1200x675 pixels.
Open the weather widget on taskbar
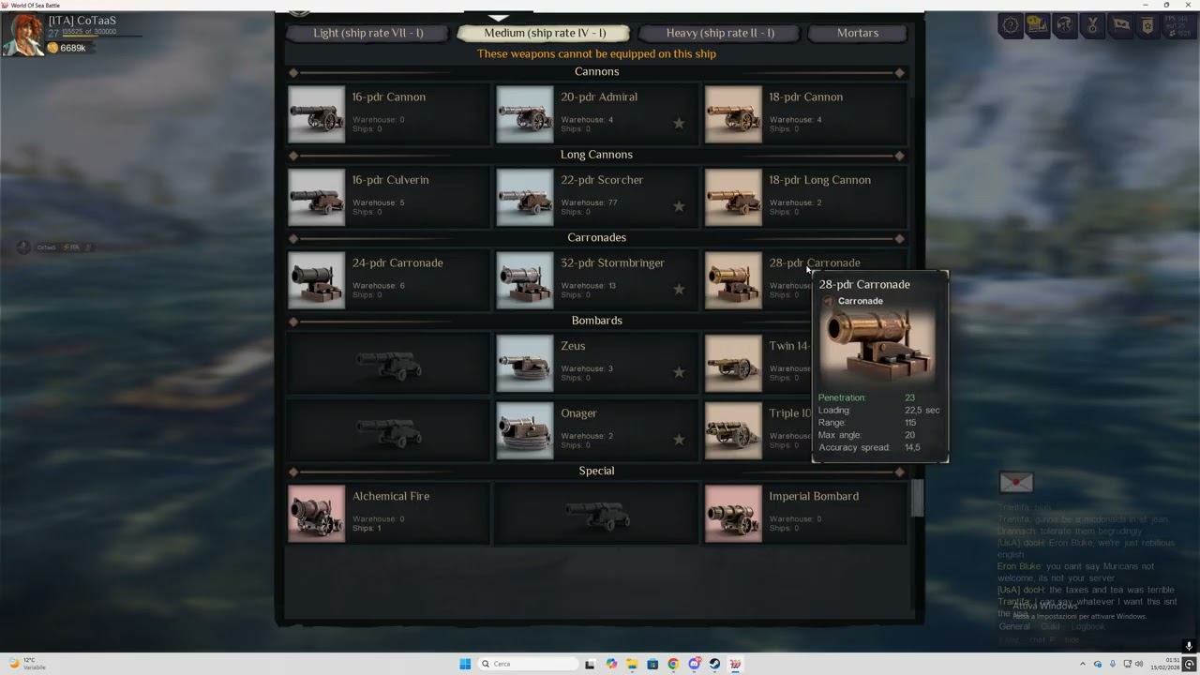pos(26,664)
